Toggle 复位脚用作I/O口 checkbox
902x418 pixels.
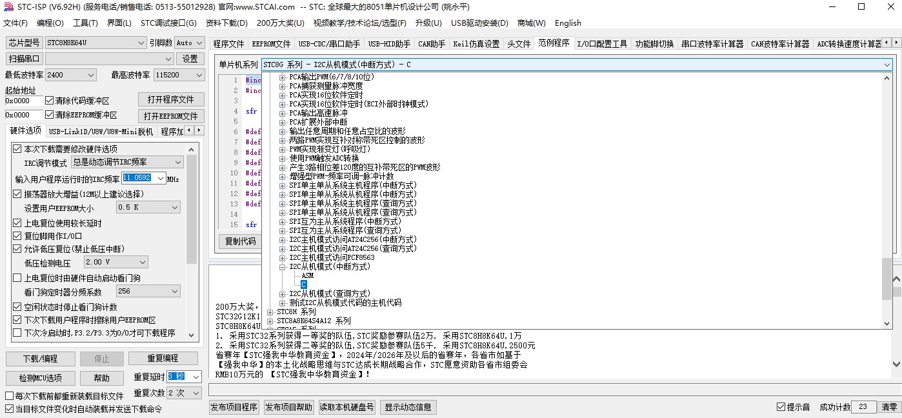[x=17, y=236]
